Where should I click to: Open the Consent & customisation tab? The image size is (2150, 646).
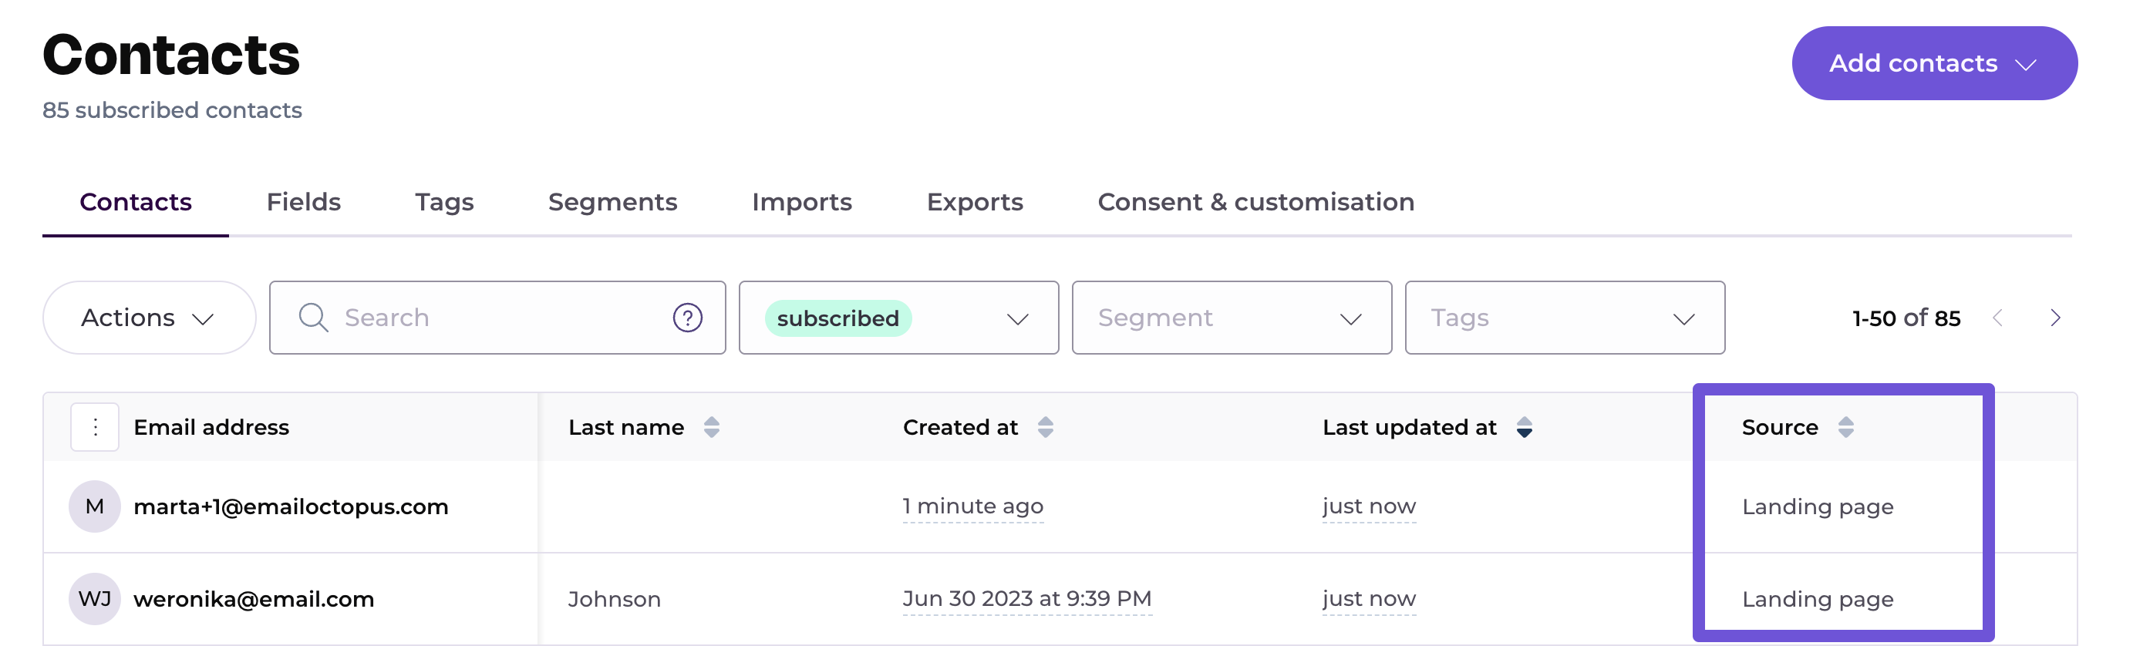tap(1255, 202)
